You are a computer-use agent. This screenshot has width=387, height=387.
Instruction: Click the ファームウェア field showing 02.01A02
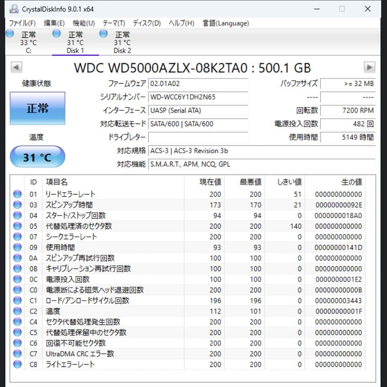tap(198, 83)
